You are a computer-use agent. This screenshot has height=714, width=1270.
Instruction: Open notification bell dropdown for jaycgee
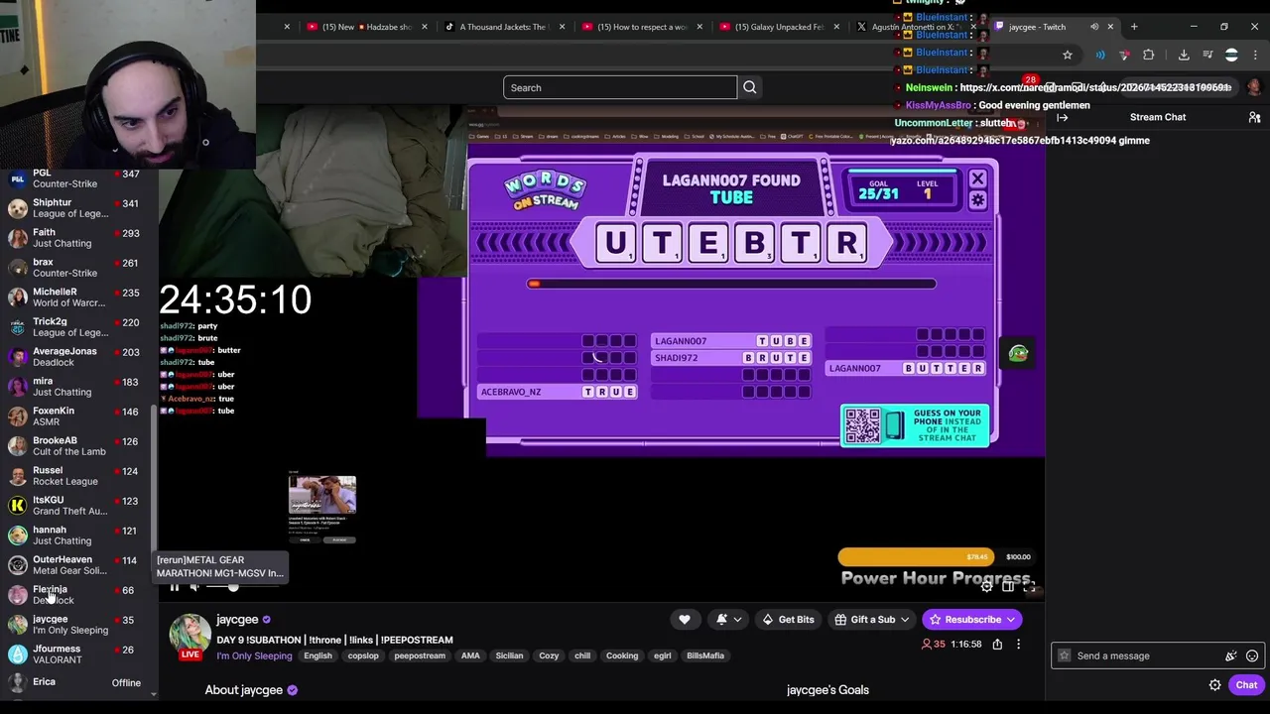tap(729, 620)
